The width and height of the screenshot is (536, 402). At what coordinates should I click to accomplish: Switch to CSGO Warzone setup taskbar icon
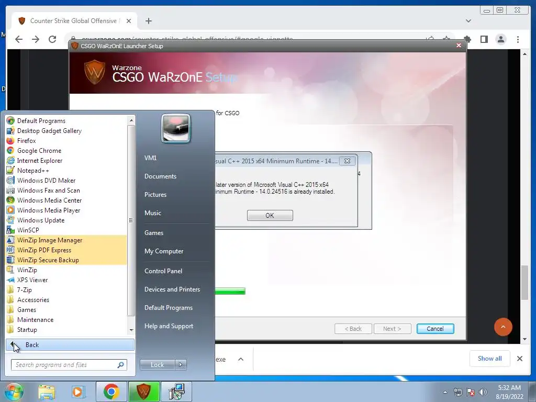pos(143,392)
